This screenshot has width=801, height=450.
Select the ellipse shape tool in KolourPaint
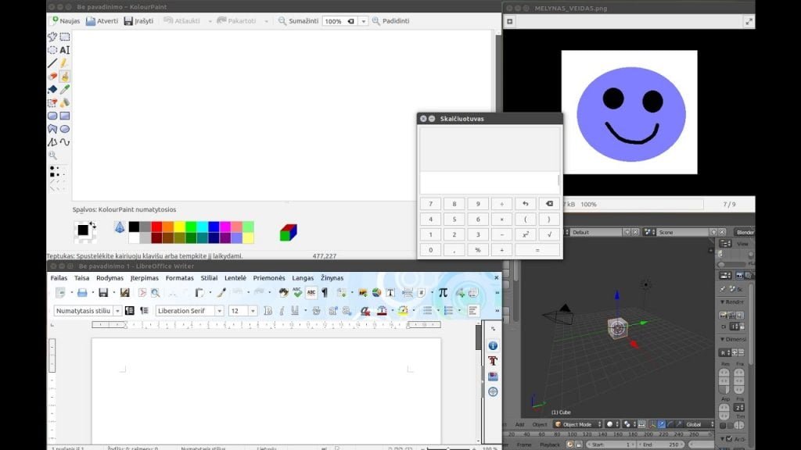tap(65, 129)
